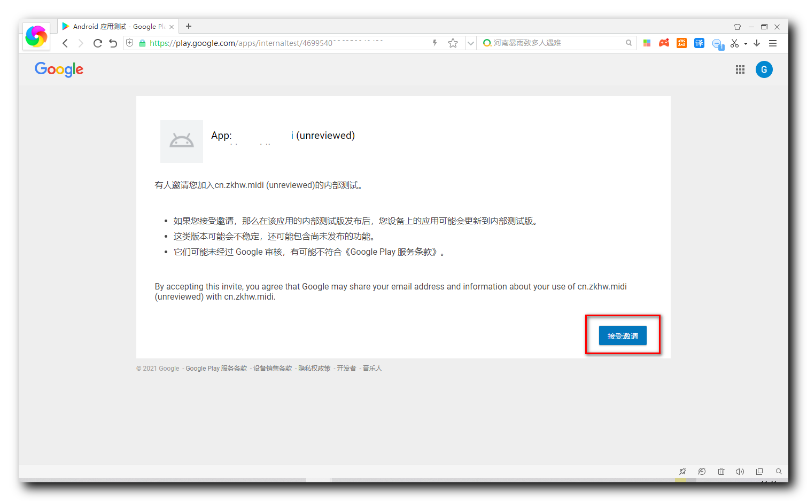Click the window layout icon in the status bar

[759, 472]
